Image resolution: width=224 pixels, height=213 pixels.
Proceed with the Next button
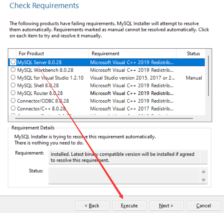click(166, 206)
